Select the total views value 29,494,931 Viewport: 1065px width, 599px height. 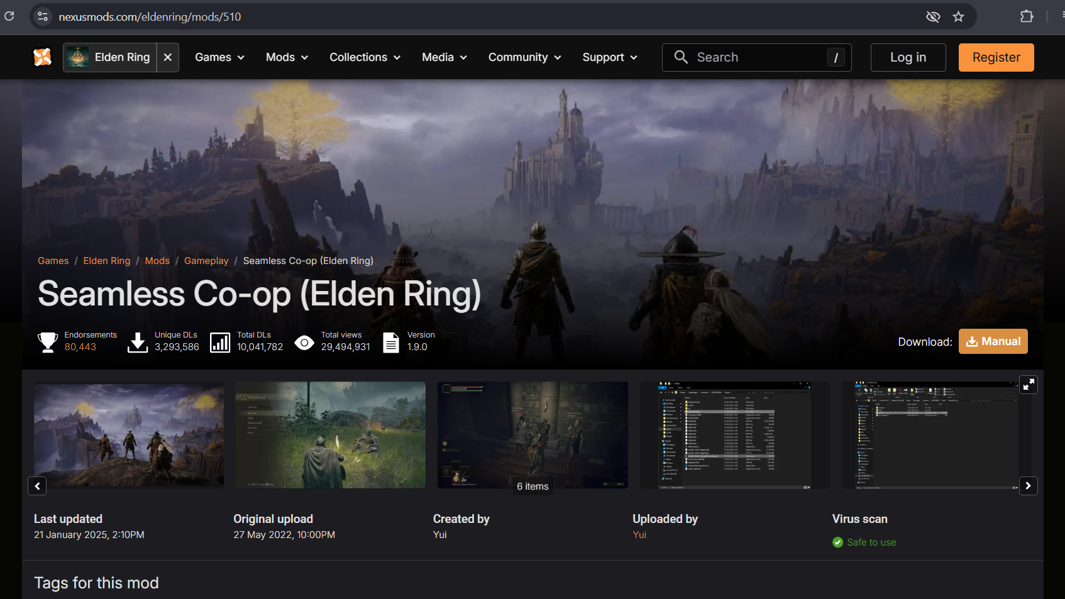(x=346, y=347)
